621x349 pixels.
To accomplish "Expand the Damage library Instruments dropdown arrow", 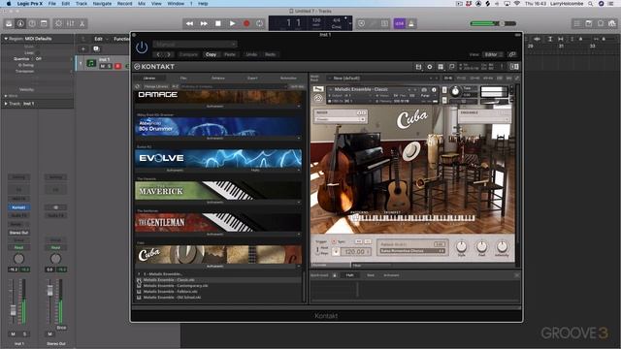I will coord(299,107).
